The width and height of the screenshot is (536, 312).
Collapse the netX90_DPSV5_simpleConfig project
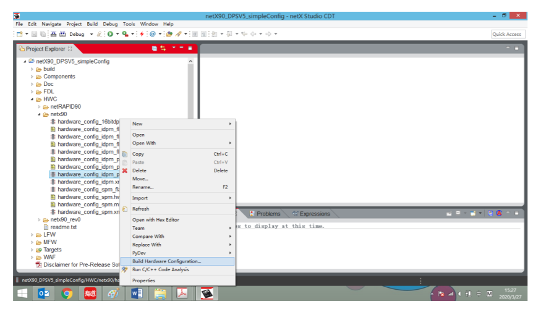[x=25, y=62]
